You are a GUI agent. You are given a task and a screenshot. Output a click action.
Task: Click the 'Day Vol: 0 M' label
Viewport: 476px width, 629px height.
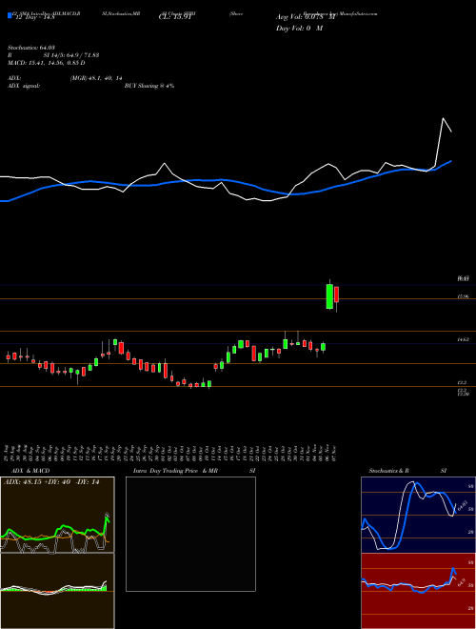299,29
